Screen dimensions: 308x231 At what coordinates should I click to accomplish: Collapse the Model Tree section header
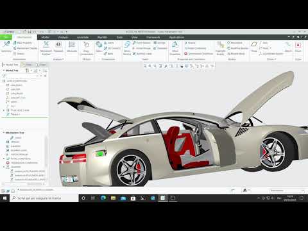coord(4,71)
